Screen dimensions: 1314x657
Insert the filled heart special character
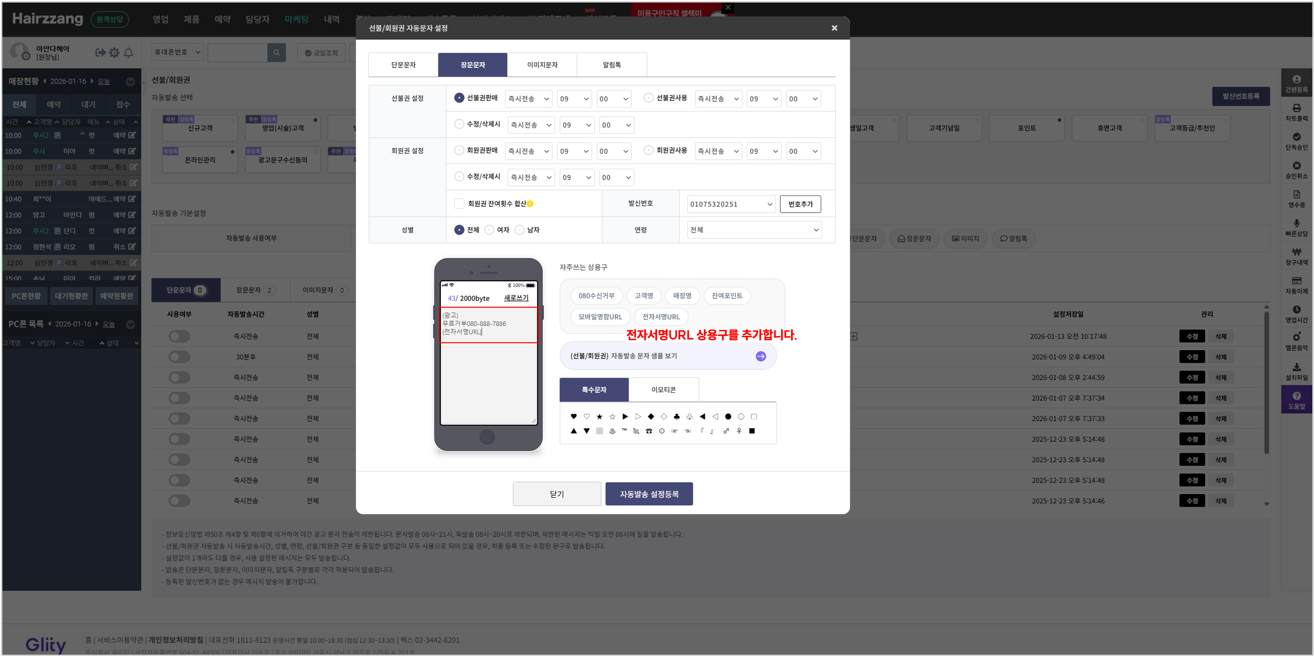(573, 416)
